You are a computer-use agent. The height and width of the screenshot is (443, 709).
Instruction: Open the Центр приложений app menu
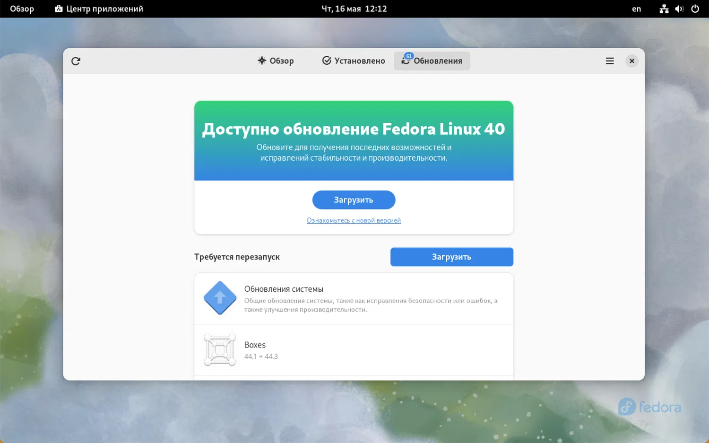99,9
